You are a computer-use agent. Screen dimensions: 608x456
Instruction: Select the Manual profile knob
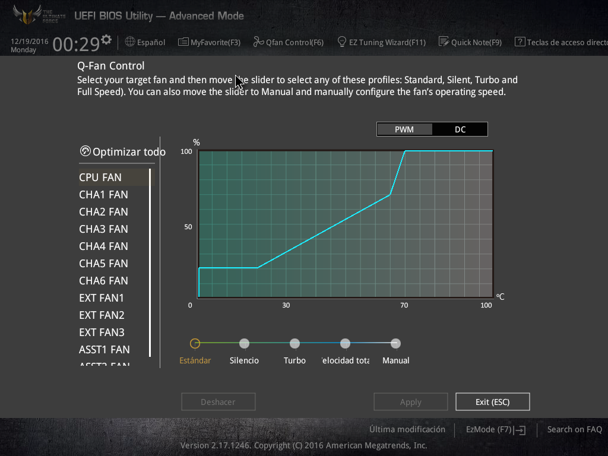tap(395, 344)
